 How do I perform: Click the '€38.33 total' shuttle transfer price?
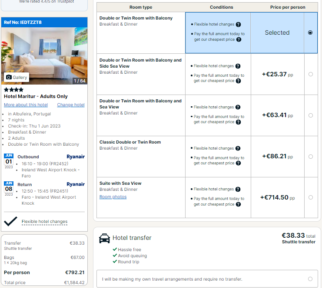(299, 236)
